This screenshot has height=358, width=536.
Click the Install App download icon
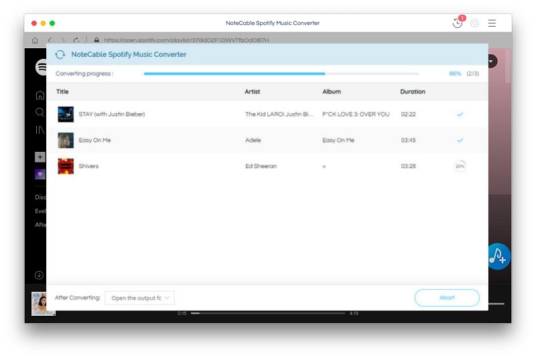coord(39,275)
